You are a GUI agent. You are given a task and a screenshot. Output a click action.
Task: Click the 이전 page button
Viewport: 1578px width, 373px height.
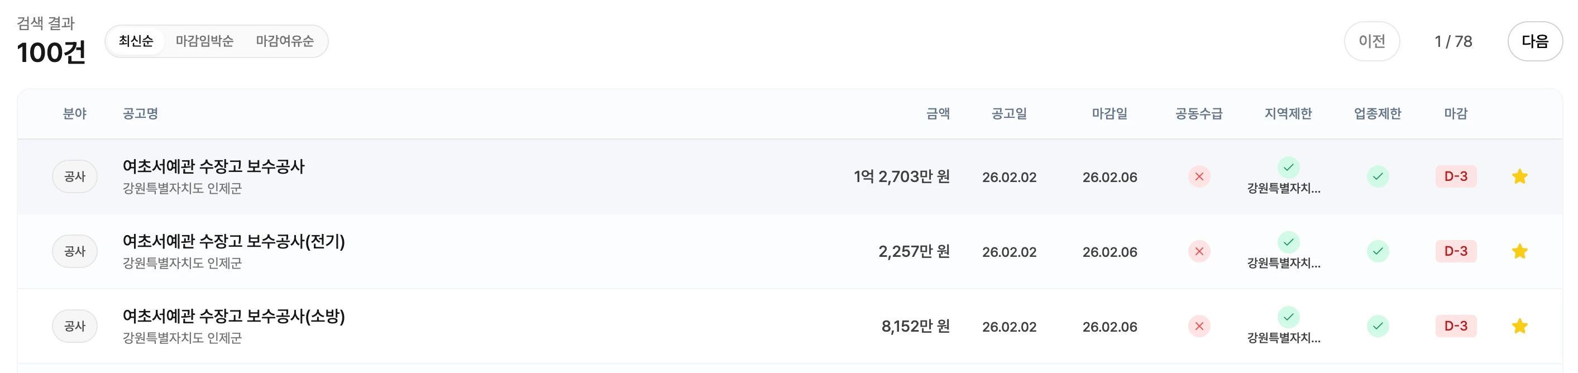[1371, 41]
